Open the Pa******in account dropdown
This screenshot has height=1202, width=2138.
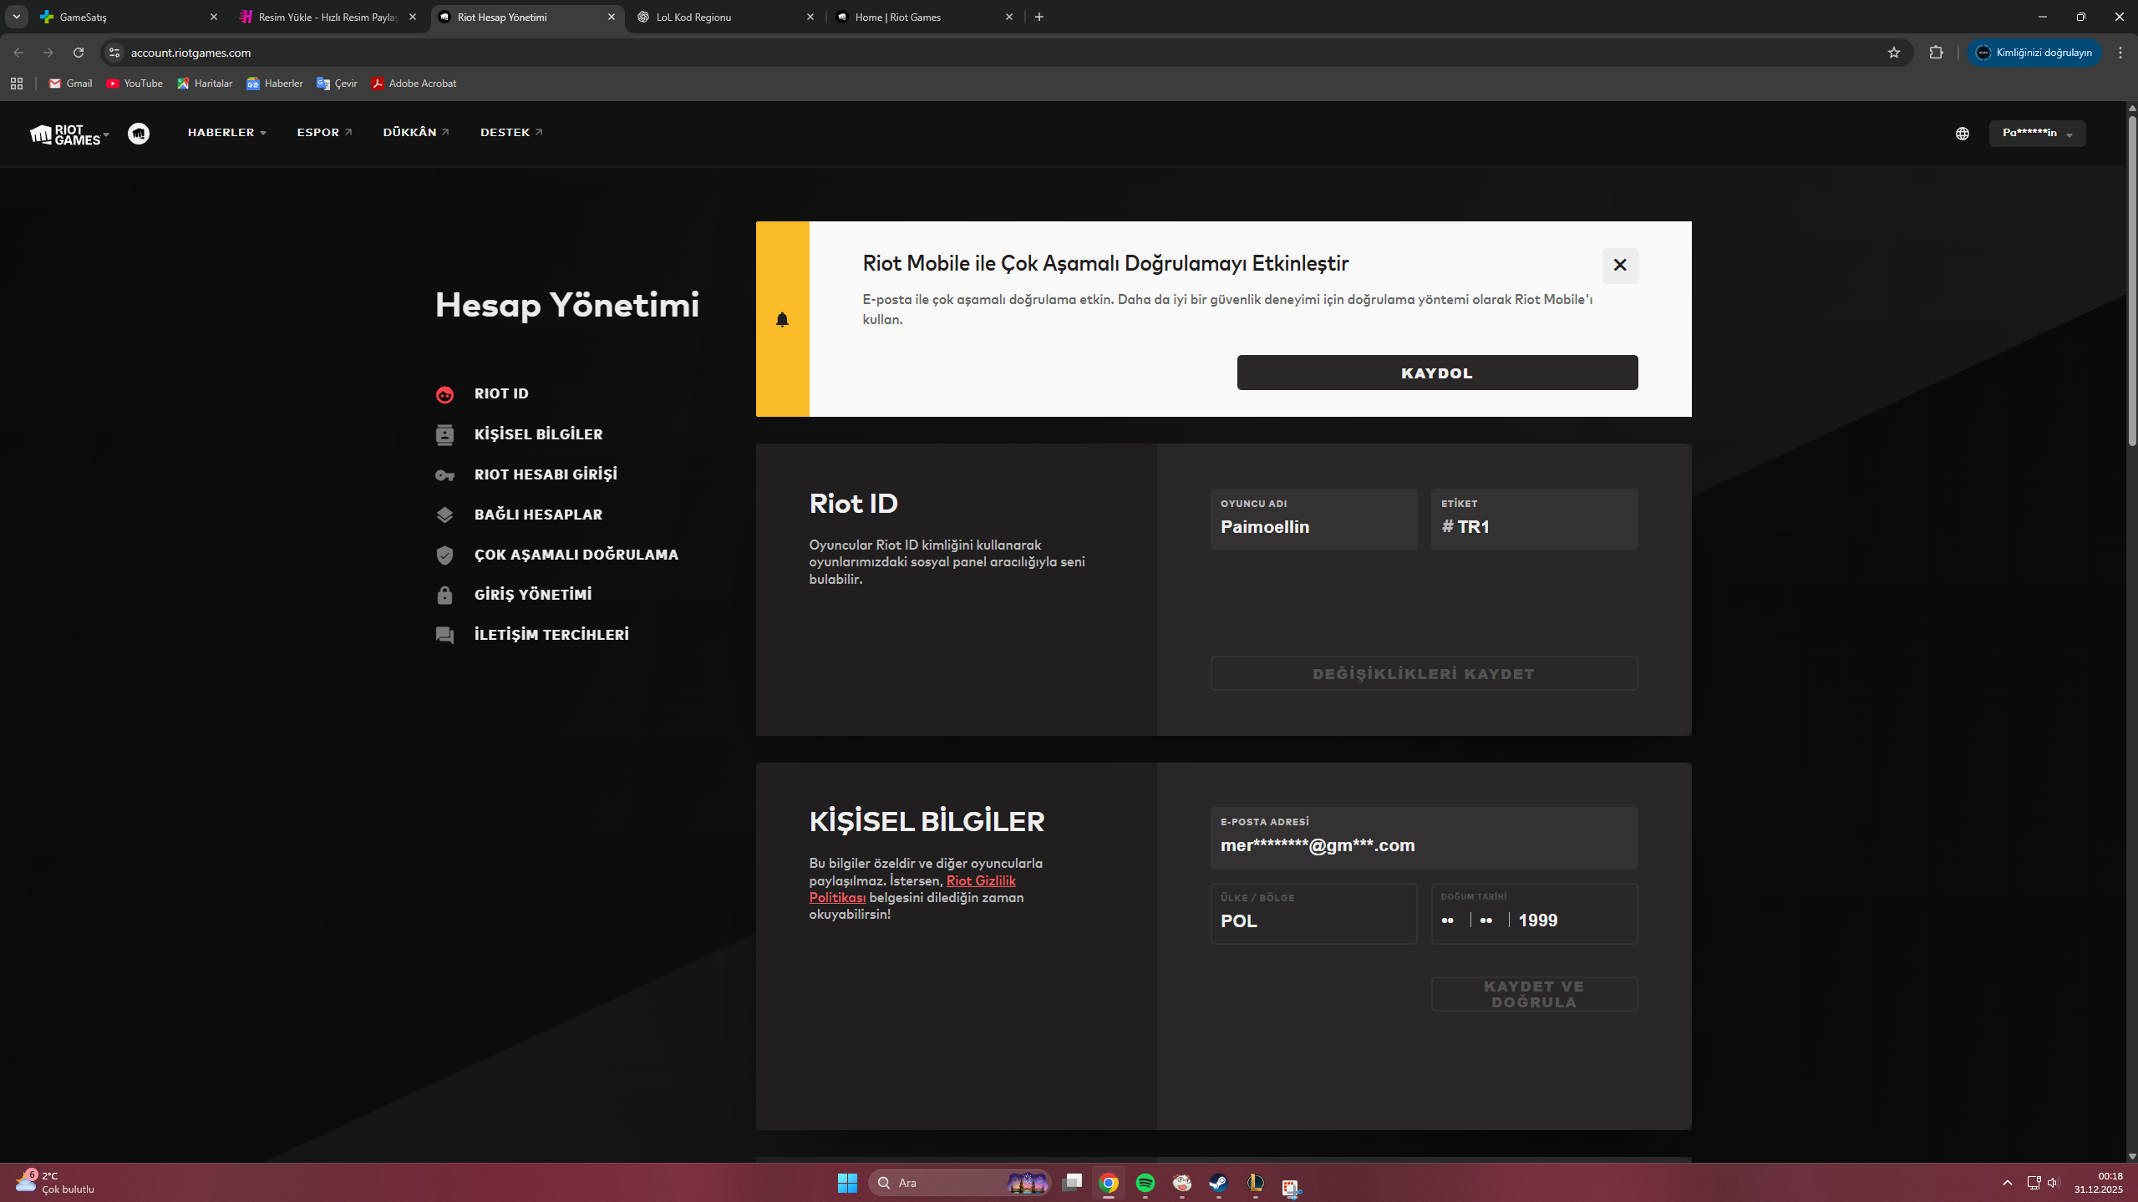[2037, 134]
